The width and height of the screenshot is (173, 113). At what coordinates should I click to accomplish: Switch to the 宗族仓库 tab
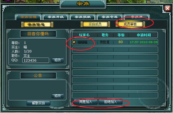pyautogui.click(x=110, y=17)
